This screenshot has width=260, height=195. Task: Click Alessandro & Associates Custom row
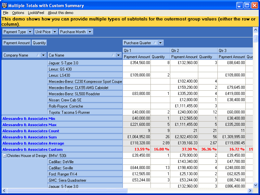point(62,149)
